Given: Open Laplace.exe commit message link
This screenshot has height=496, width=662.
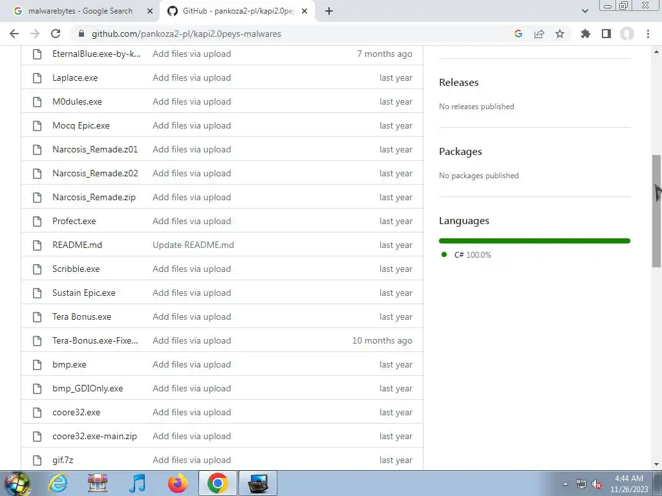Looking at the screenshot, I should (191, 78).
